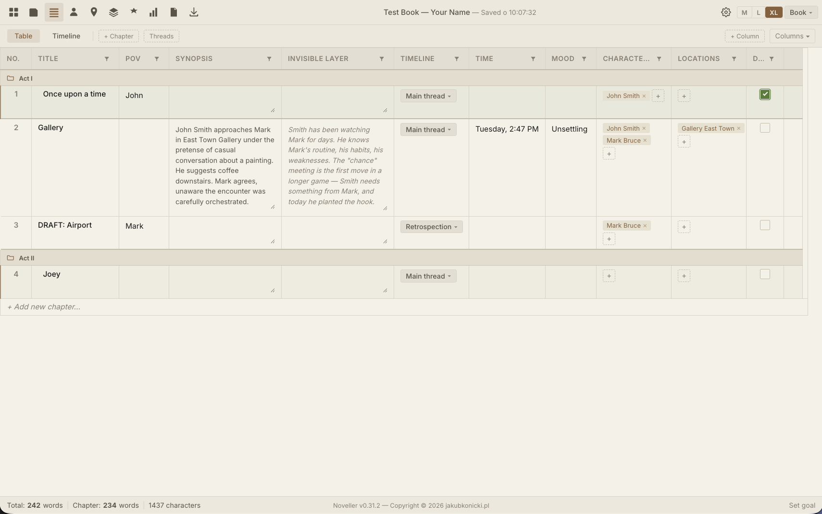Click the export download icon
The width and height of the screenshot is (822, 514).
pyautogui.click(x=194, y=12)
